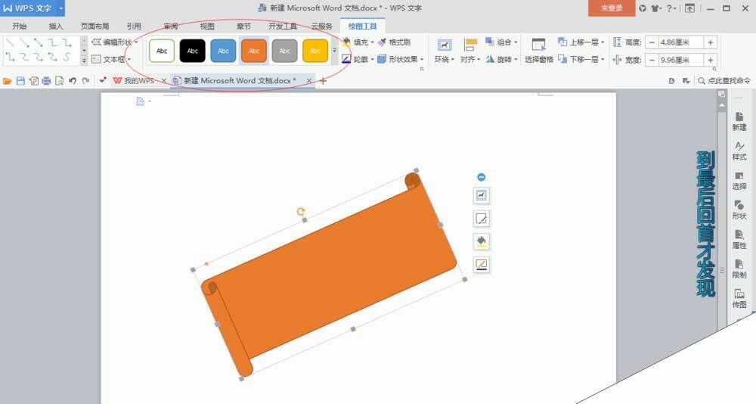The height and width of the screenshot is (404, 756).
Task: Open the 视图 ribbon tab
Action: pos(207,26)
